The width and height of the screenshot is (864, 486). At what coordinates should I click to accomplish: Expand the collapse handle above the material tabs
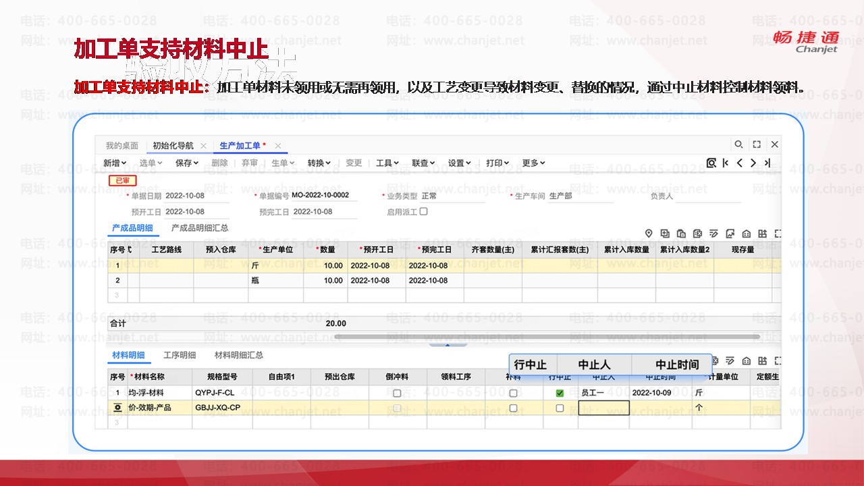(448, 344)
